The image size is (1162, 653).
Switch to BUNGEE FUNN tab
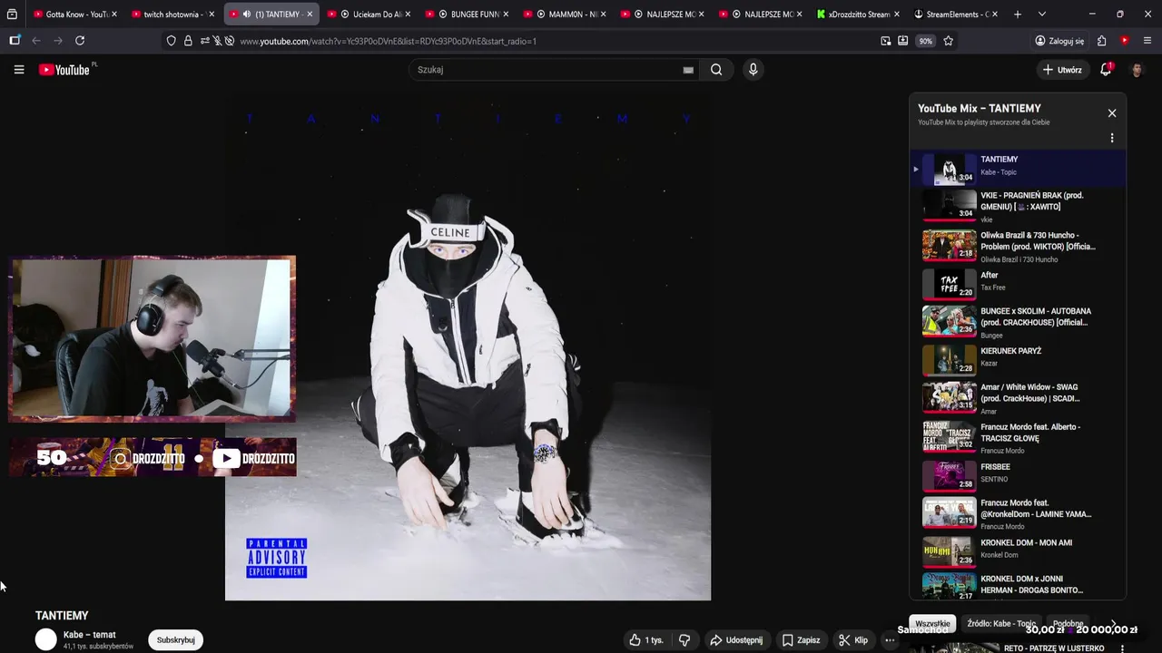pyautogui.click(x=468, y=15)
